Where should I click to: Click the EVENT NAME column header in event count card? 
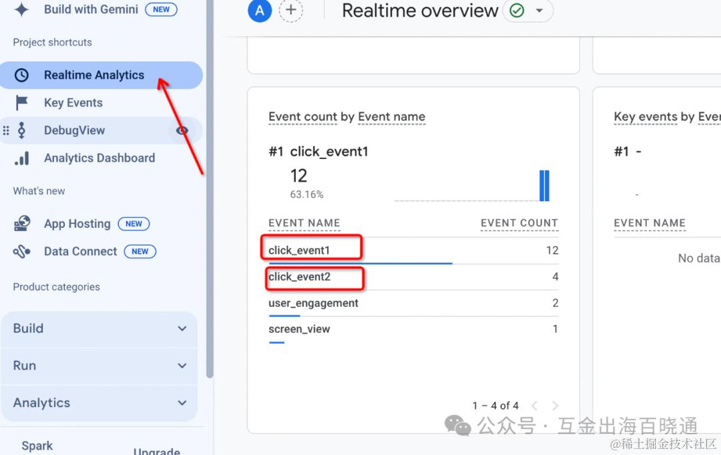click(x=304, y=223)
